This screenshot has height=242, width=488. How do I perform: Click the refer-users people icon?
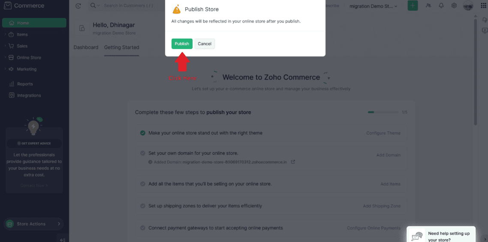428,6
